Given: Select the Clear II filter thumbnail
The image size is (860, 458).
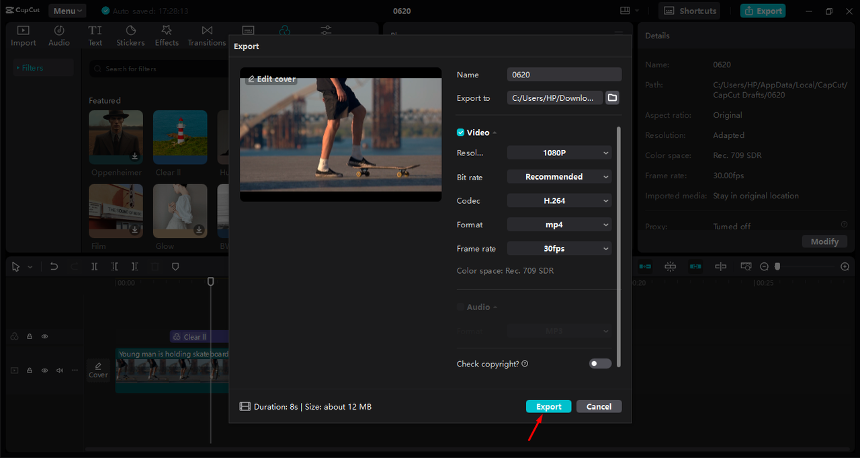Looking at the screenshot, I should coord(180,137).
